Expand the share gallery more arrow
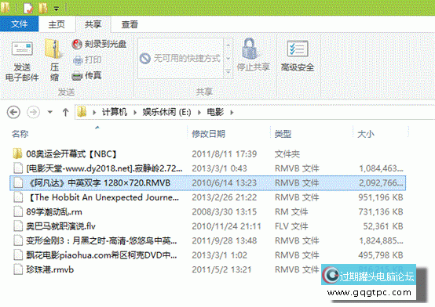Image resolution: width=435 pixels, height=307 pixels. (228, 72)
